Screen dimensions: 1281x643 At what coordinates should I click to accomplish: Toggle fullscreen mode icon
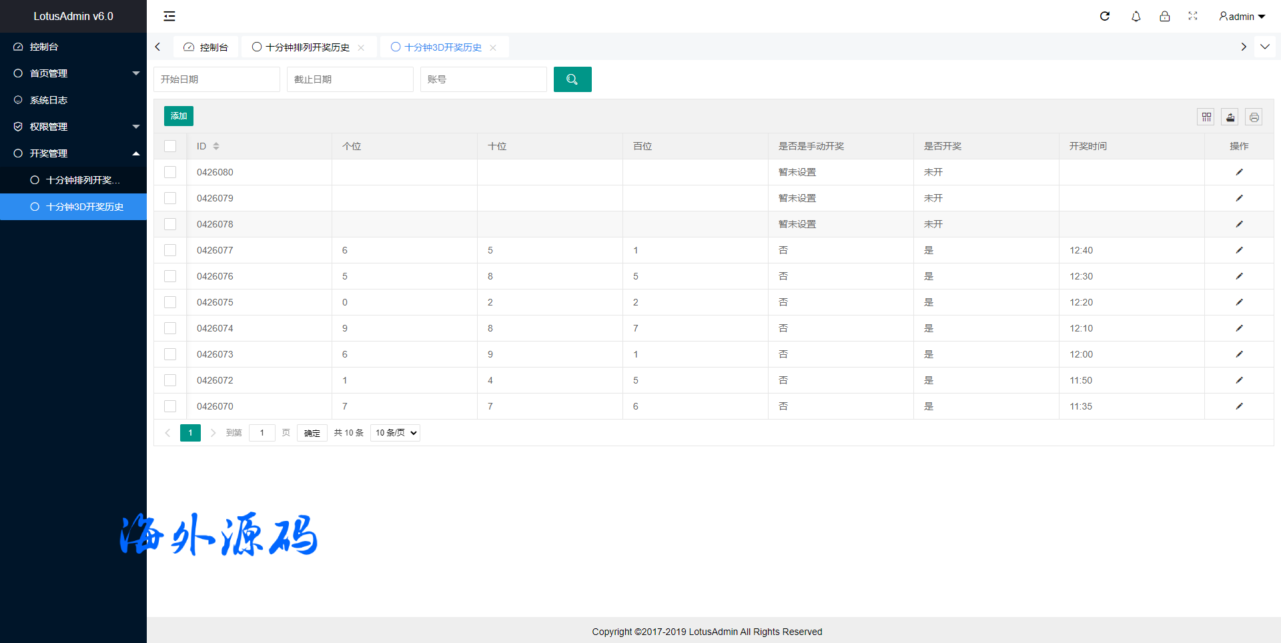(x=1193, y=16)
